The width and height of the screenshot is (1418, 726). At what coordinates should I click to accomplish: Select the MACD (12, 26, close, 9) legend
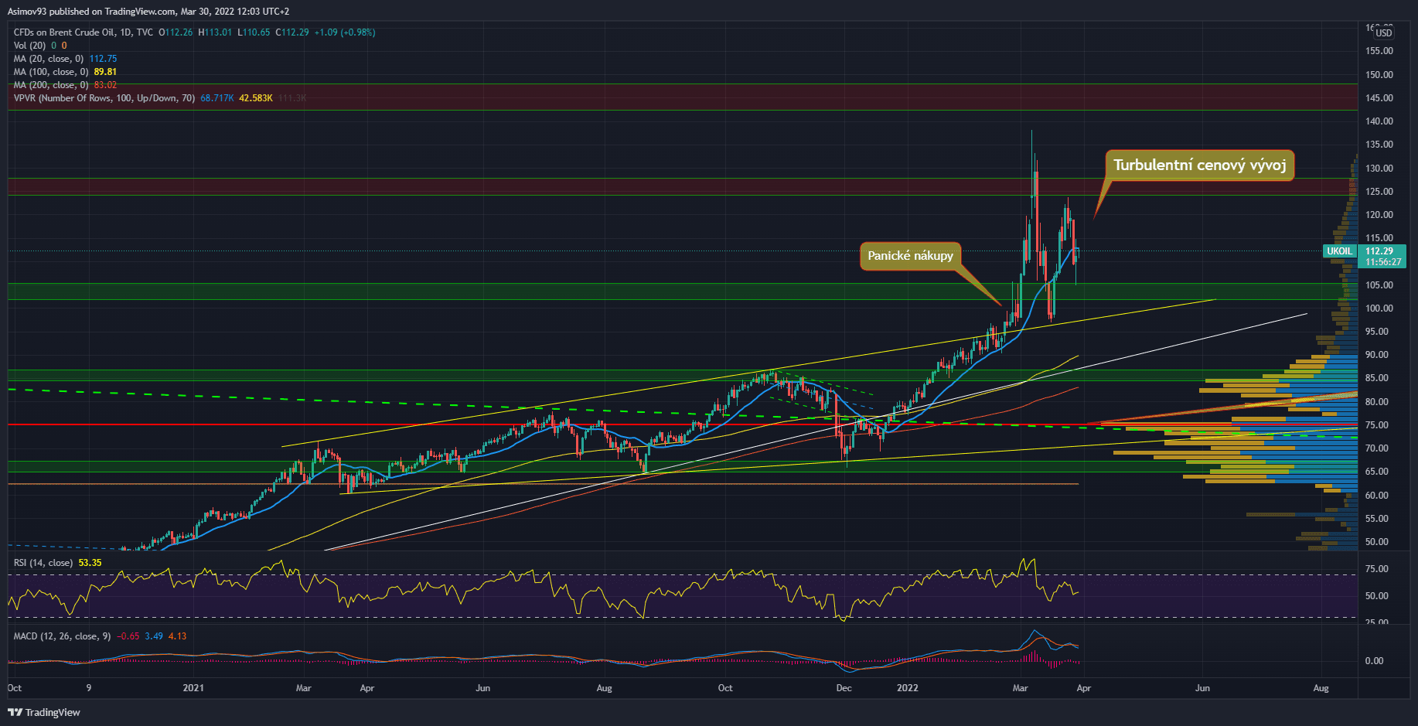tap(62, 636)
